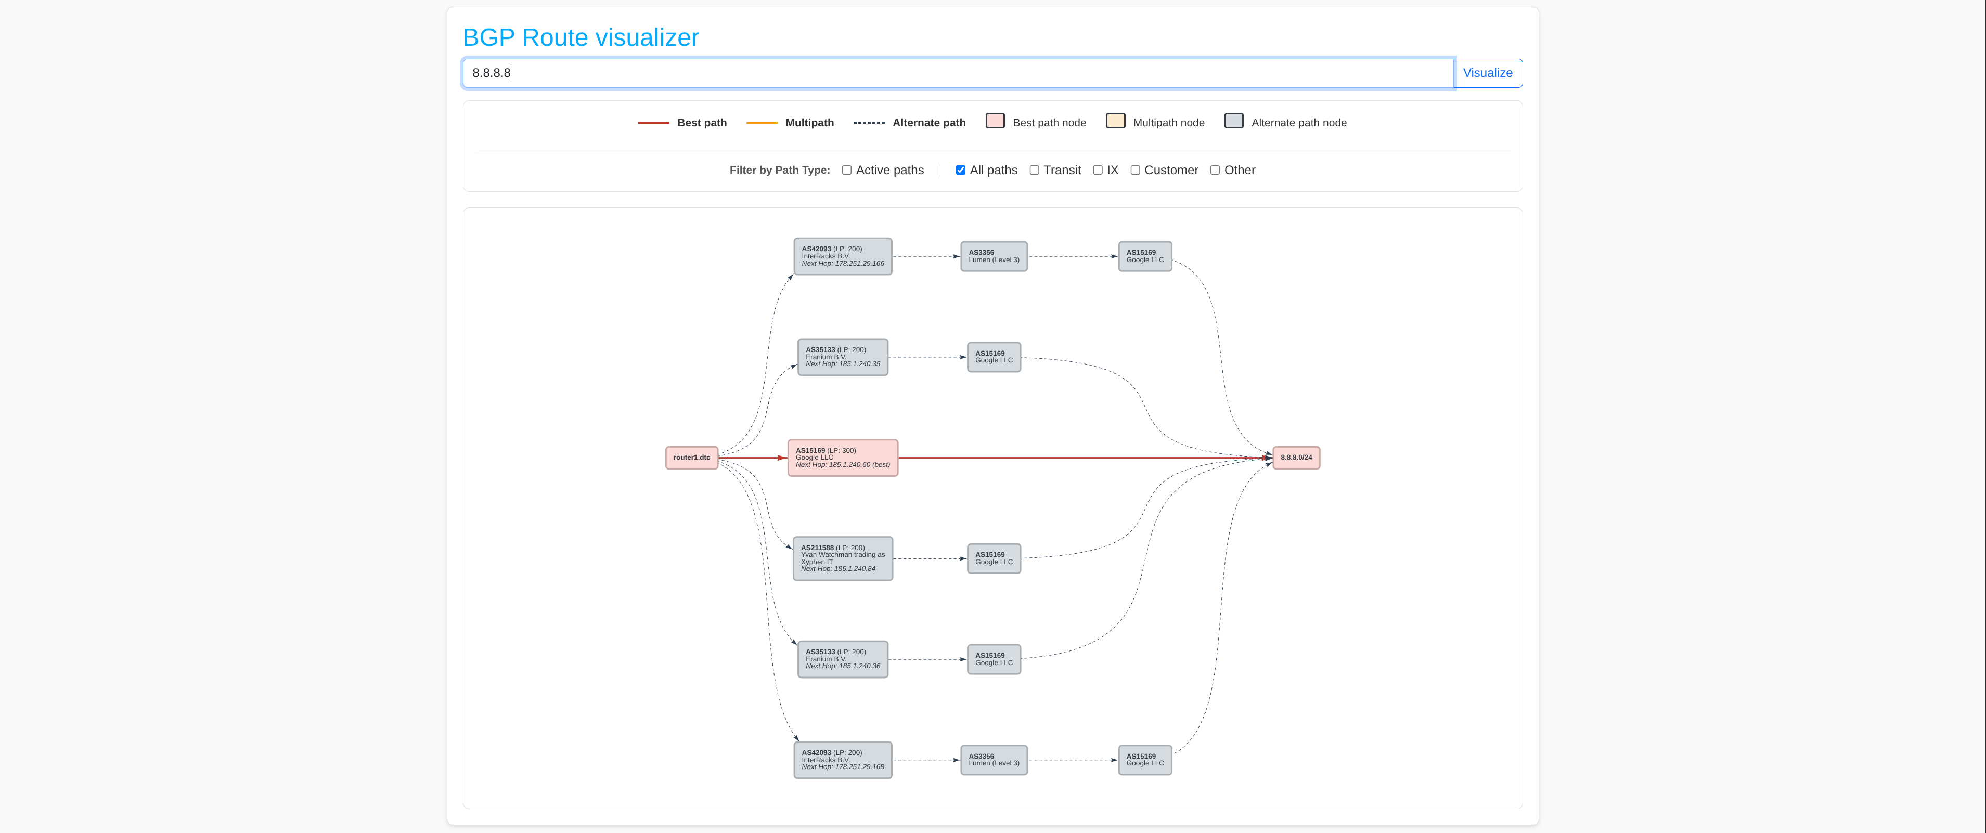
Task: Enable the Active paths checkbox
Action: pyautogui.click(x=846, y=171)
